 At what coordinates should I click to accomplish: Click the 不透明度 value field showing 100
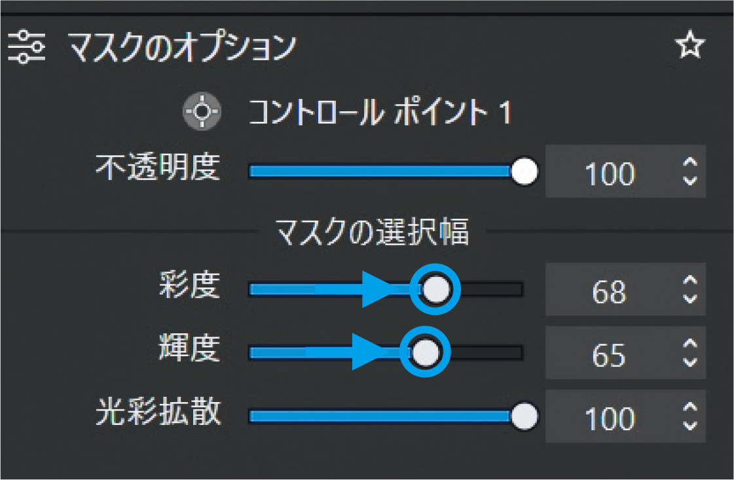(609, 173)
